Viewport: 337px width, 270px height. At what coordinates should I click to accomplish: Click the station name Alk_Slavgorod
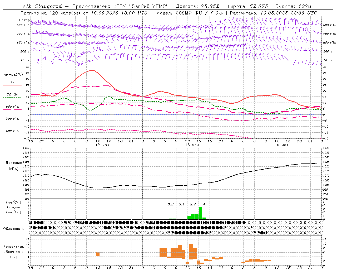(x=42, y=6)
